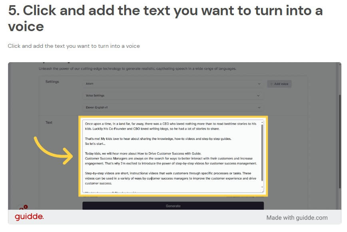The height and width of the screenshot is (232, 347).
Task: Click the Generate button
Action: (173, 206)
